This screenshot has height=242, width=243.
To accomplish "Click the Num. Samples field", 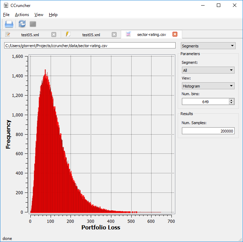I will [208, 131].
